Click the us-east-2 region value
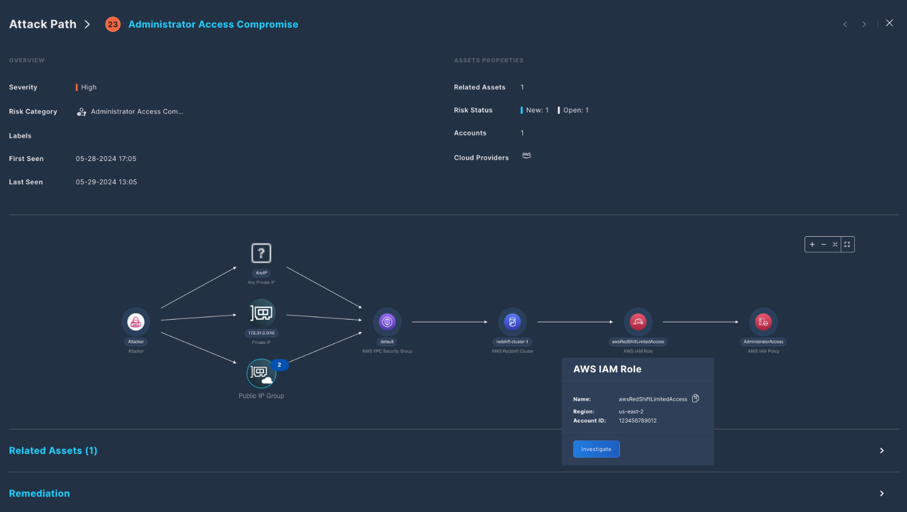 pos(631,411)
